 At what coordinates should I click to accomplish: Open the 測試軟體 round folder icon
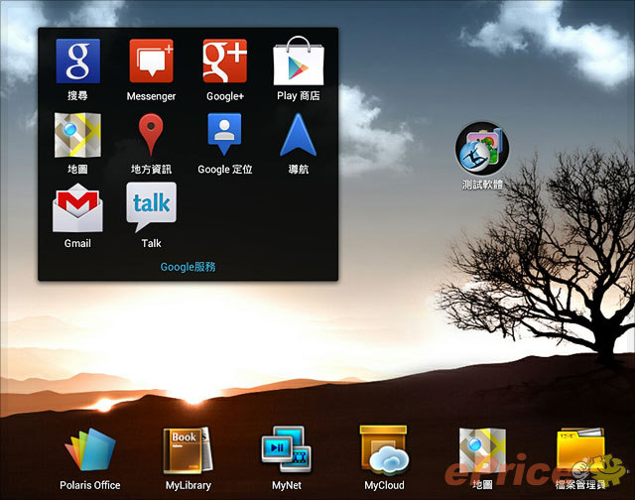pyautogui.click(x=482, y=149)
